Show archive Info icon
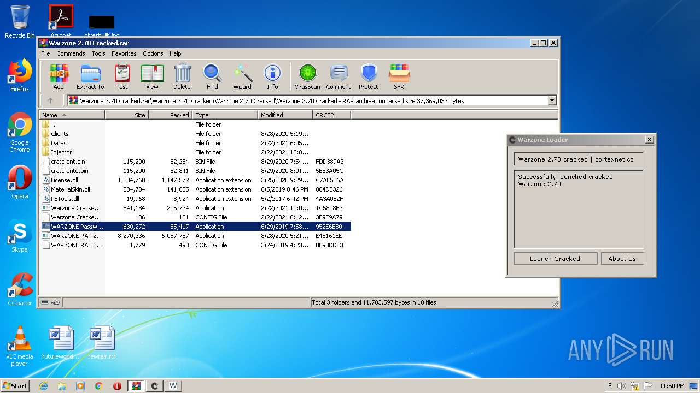 click(x=272, y=76)
